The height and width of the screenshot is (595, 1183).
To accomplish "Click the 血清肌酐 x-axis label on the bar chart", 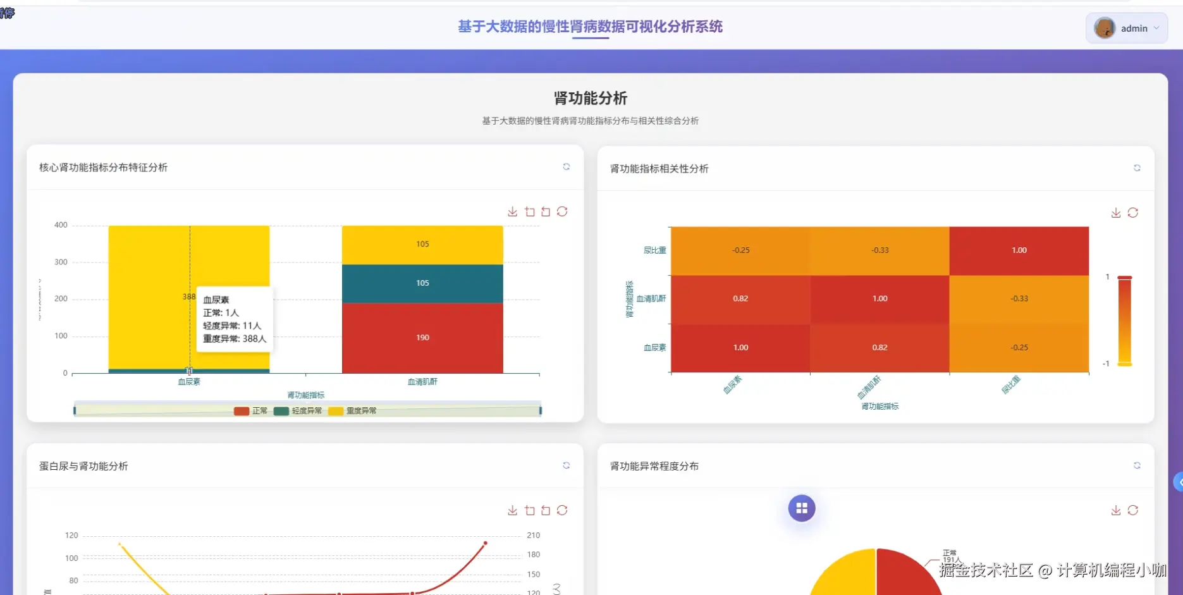I will click(x=422, y=382).
